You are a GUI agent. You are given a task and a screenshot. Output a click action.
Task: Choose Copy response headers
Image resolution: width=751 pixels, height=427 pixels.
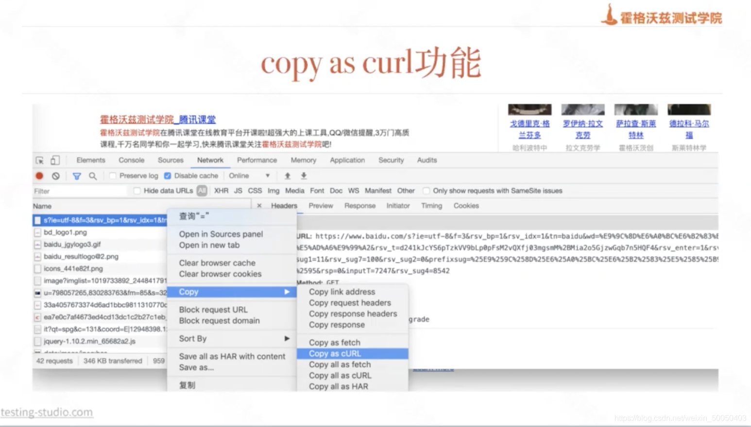[353, 314]
